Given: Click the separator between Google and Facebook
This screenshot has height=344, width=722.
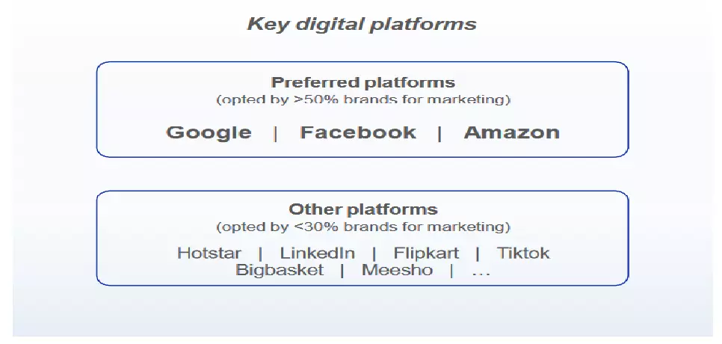Looking at the screenshot, I should (x=276, y=133).
